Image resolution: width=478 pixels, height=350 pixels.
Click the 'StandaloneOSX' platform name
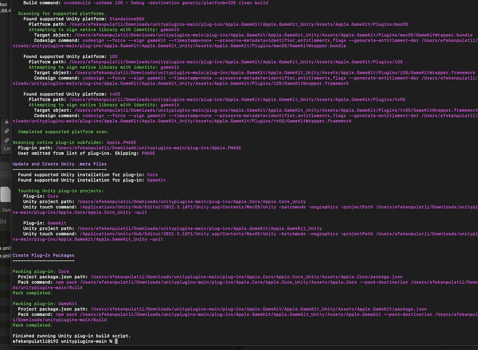coord(127,19)
